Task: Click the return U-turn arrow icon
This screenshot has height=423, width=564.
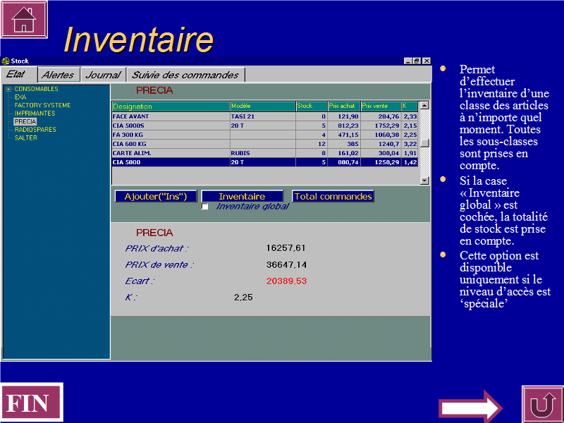Action: [543, 404]
